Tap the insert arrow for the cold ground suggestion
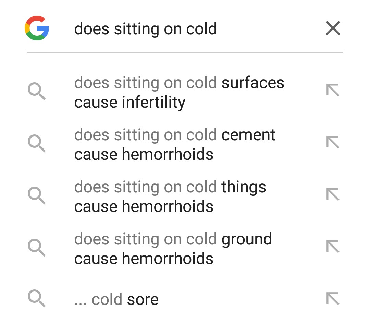 [x=332, y=247]
